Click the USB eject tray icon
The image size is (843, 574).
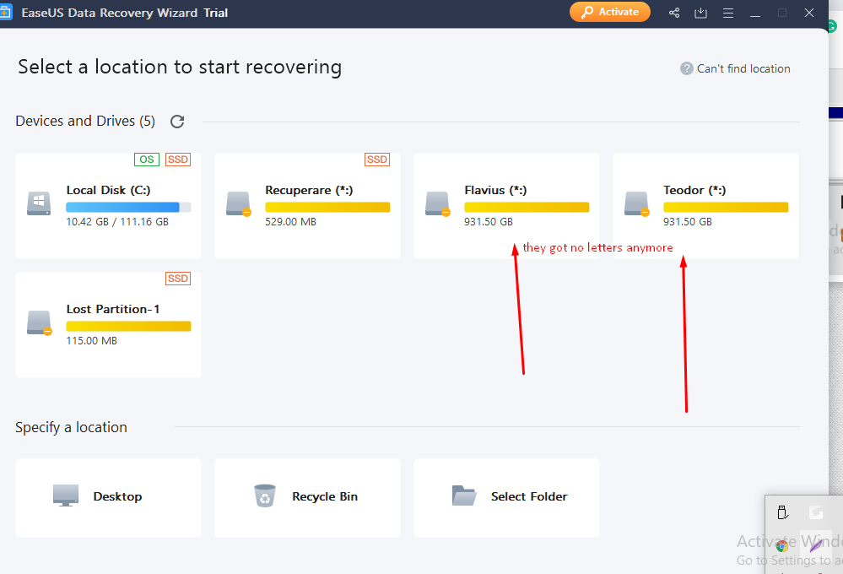point(783,512)
